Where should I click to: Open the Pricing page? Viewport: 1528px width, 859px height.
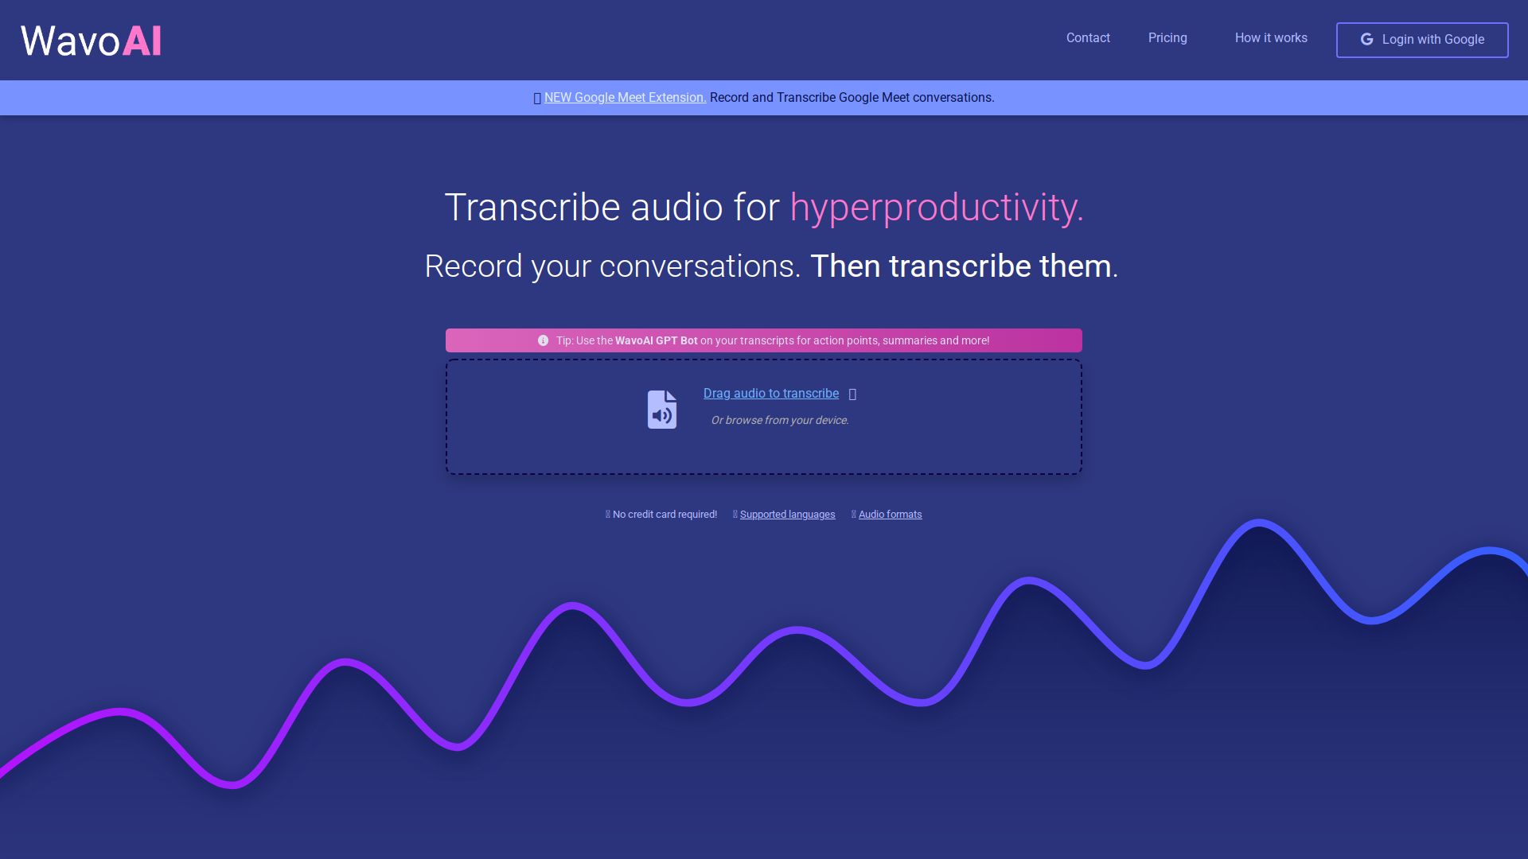tap(1167, 38)
